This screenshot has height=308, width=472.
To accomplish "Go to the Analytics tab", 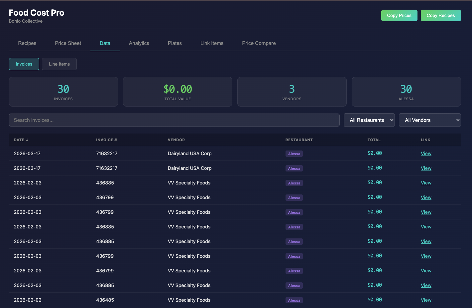I will pyautogui.click(x=139, y=43).
